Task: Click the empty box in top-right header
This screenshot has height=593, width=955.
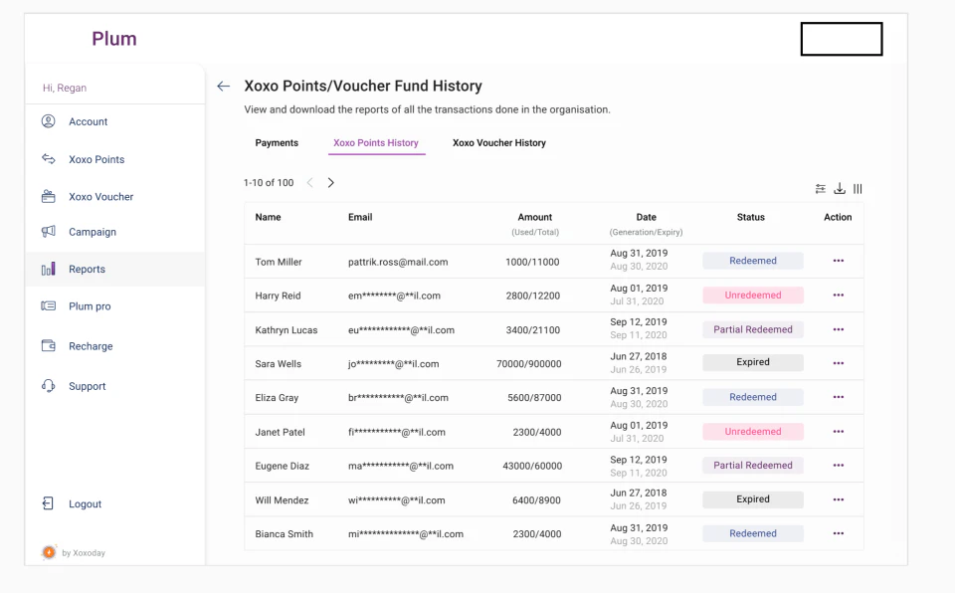Action: point(842,39)
